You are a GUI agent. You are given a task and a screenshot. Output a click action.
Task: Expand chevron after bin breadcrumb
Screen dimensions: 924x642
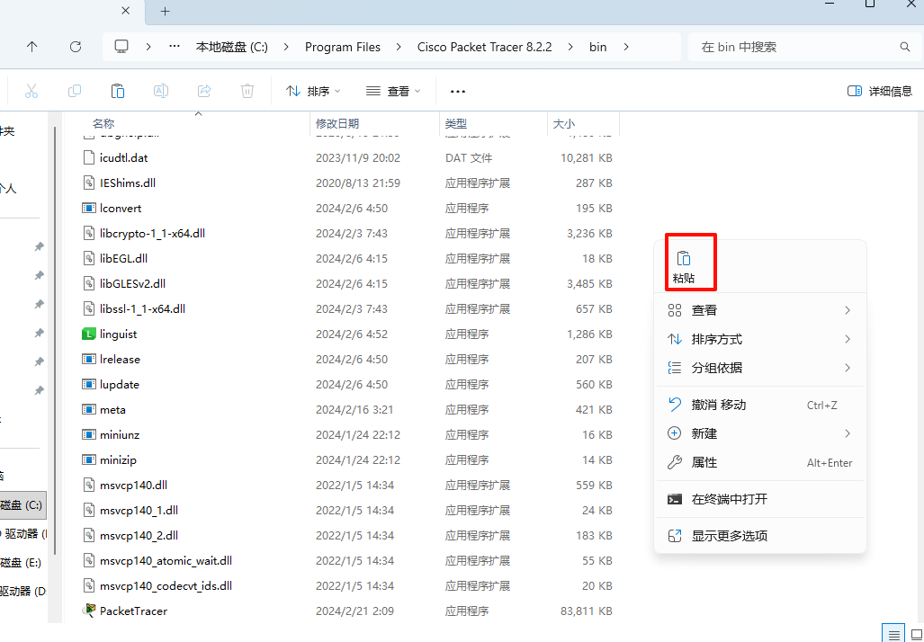[x=626, y=47]
